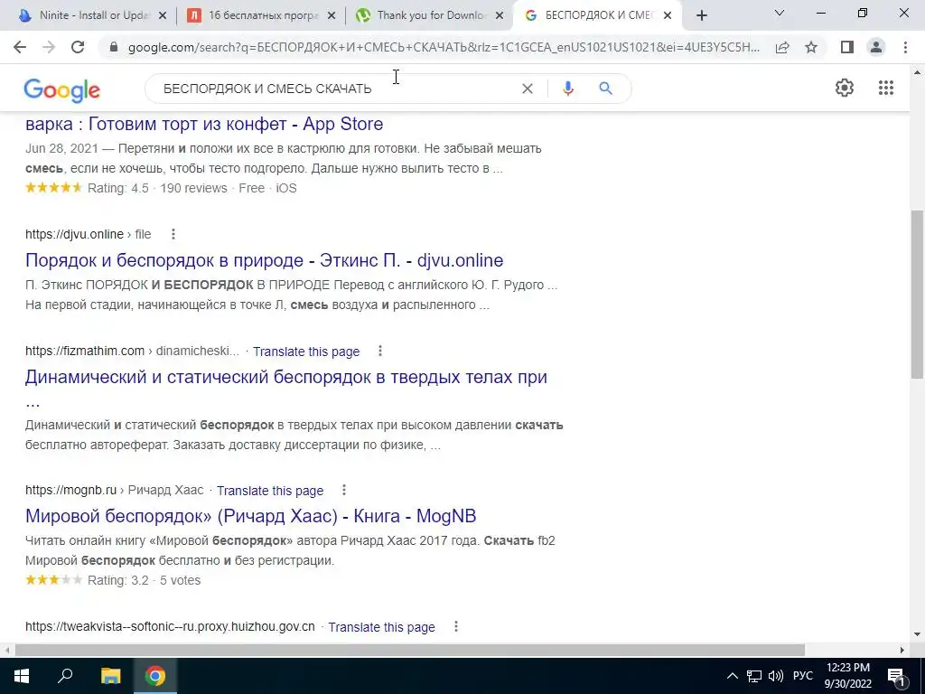Clear the Google search box text

(528, 89)
